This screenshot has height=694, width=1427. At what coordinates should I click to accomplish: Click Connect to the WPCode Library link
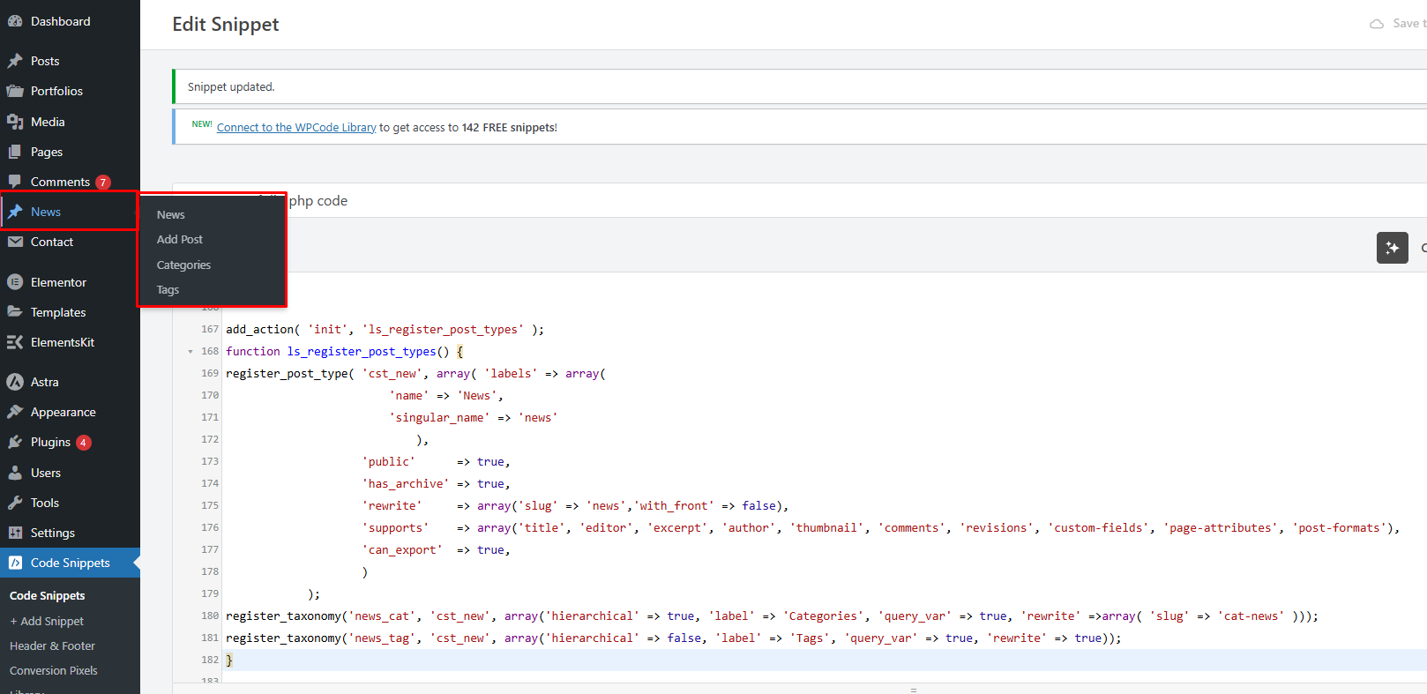pos(296,127)
